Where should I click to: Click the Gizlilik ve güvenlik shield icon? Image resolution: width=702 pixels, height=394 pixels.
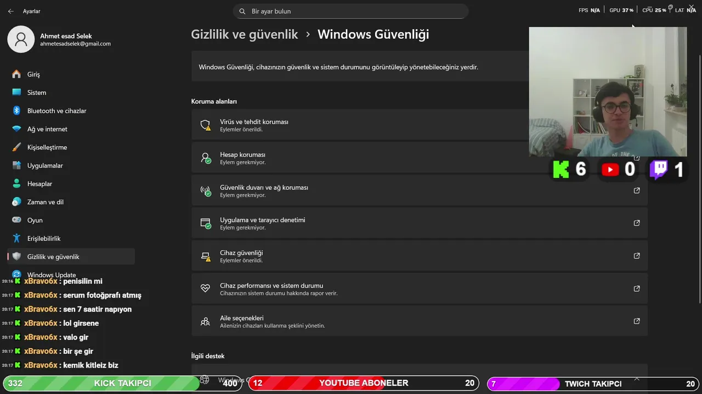click(16, 257)
